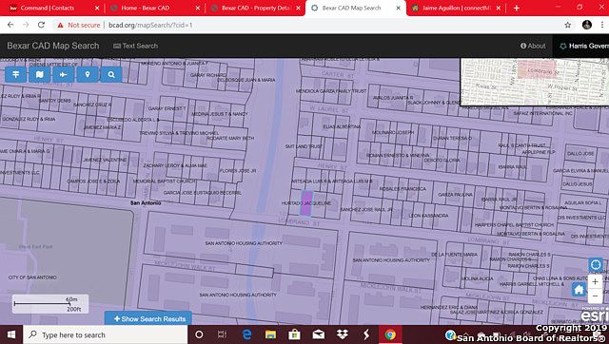609x344 pixels.
Task: Open the About link in the header
Action: pyautogui.click(x=533, y=46)
